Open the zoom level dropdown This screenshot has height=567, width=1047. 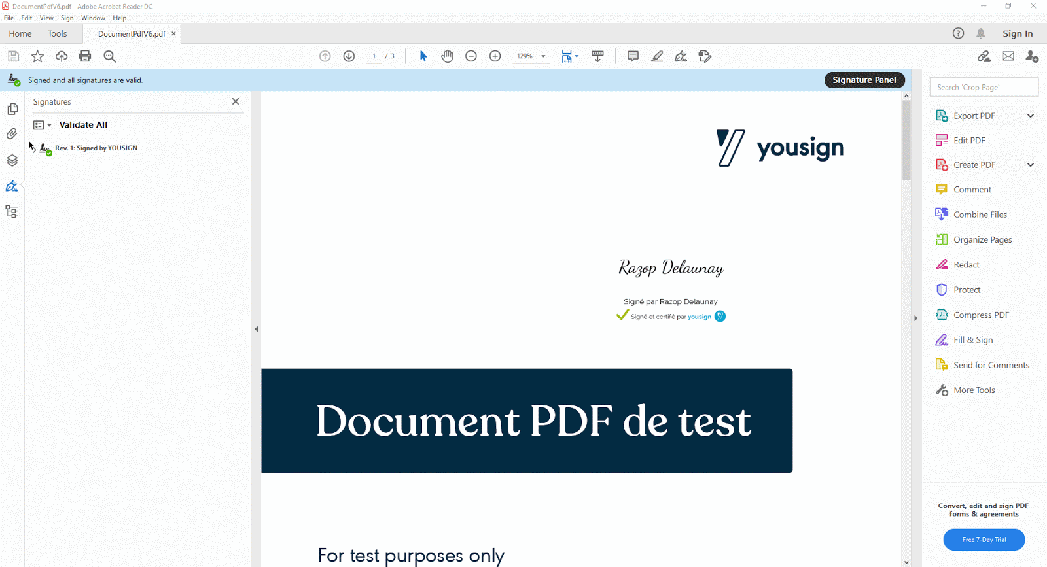(543, 56)
